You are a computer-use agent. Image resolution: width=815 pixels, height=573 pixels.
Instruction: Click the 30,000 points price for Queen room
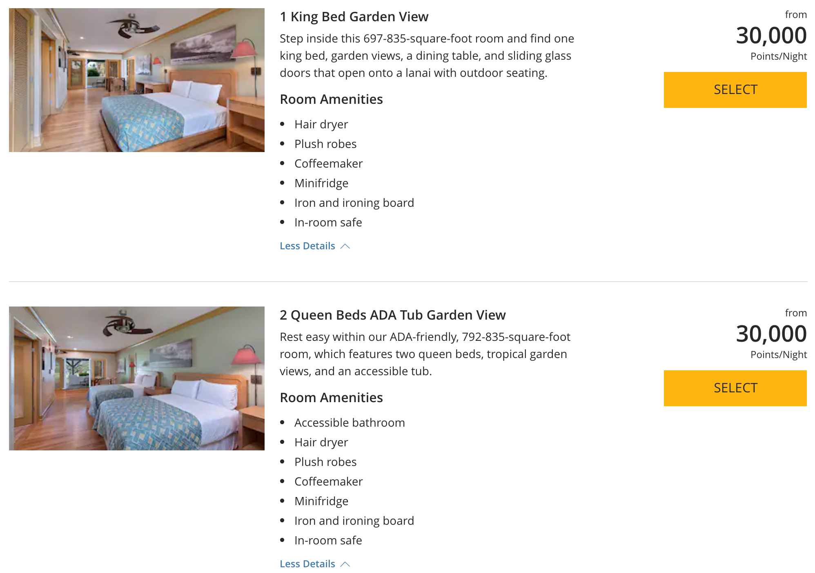771,334
